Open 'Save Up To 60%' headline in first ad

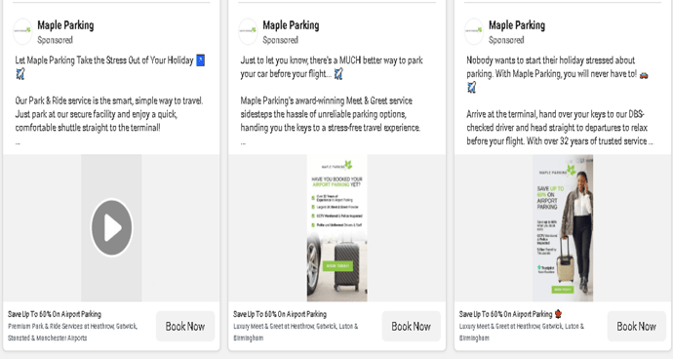tap(55, 314)
